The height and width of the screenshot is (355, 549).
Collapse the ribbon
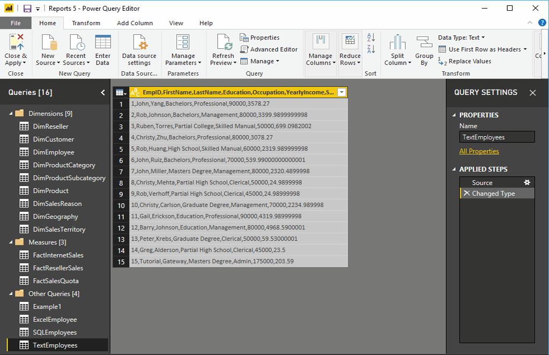pos(530,23)
